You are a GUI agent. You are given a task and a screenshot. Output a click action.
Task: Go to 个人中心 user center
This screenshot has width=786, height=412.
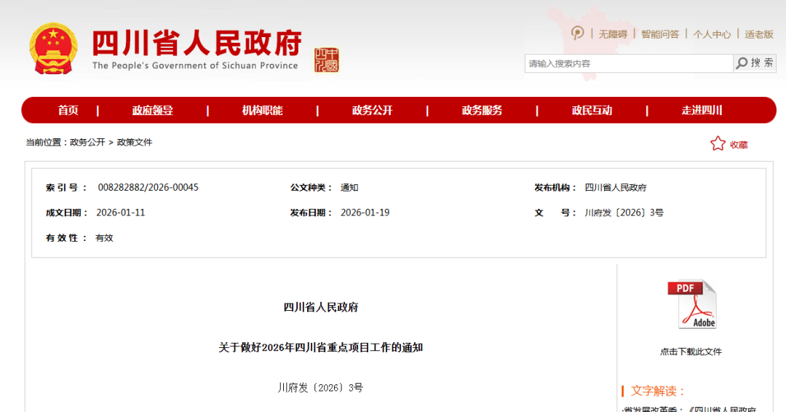pyautogui.click(x=712, y=34)
